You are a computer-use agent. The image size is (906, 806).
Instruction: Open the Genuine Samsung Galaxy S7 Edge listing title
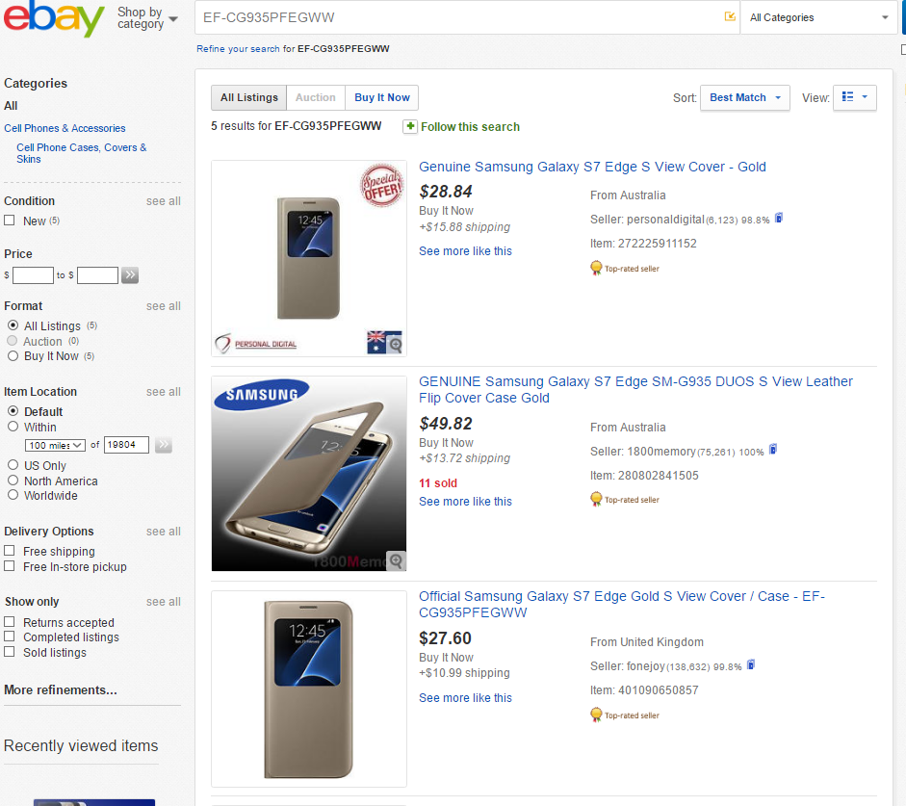(x=592, y=167)
